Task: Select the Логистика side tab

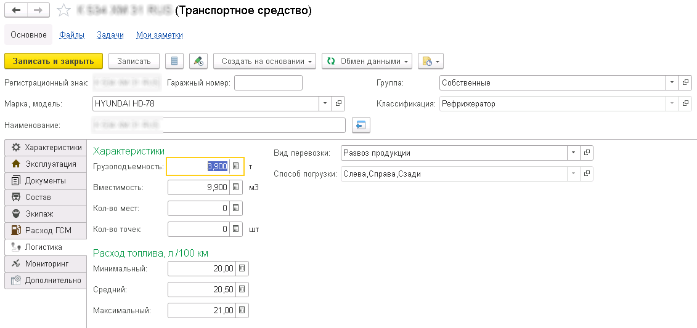Action: (x=46, y=247)
